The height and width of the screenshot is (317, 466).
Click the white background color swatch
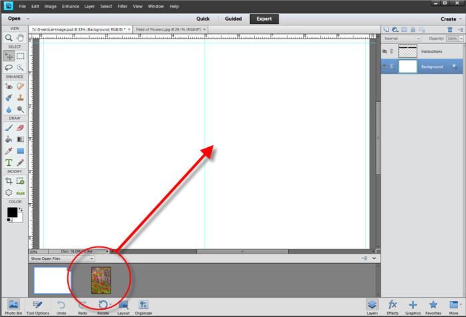tap(19, 218)
